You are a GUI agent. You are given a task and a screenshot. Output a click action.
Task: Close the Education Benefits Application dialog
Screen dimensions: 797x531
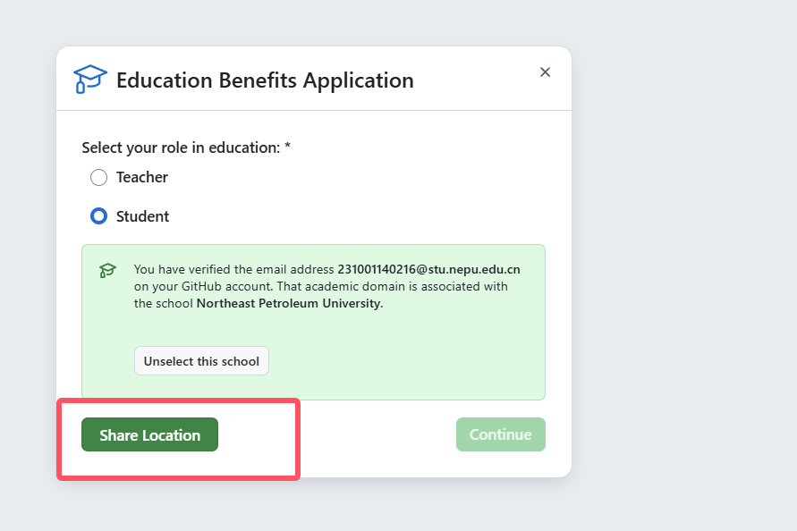click(x=545, y=72)
